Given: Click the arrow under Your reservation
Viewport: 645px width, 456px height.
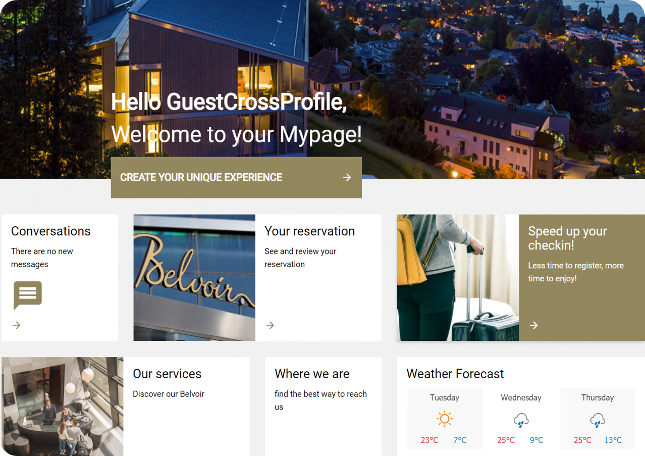Looking at the screenshot, I should [x=270, y=325].
